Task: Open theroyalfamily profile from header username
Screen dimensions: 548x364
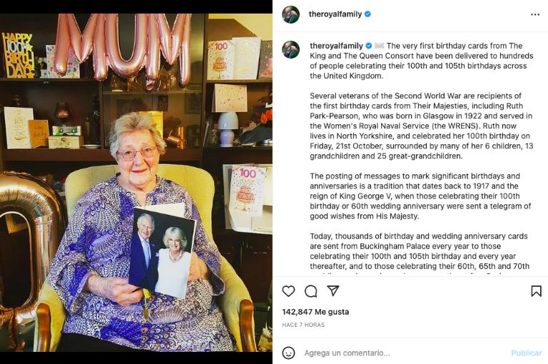Action: click(335, 14)
